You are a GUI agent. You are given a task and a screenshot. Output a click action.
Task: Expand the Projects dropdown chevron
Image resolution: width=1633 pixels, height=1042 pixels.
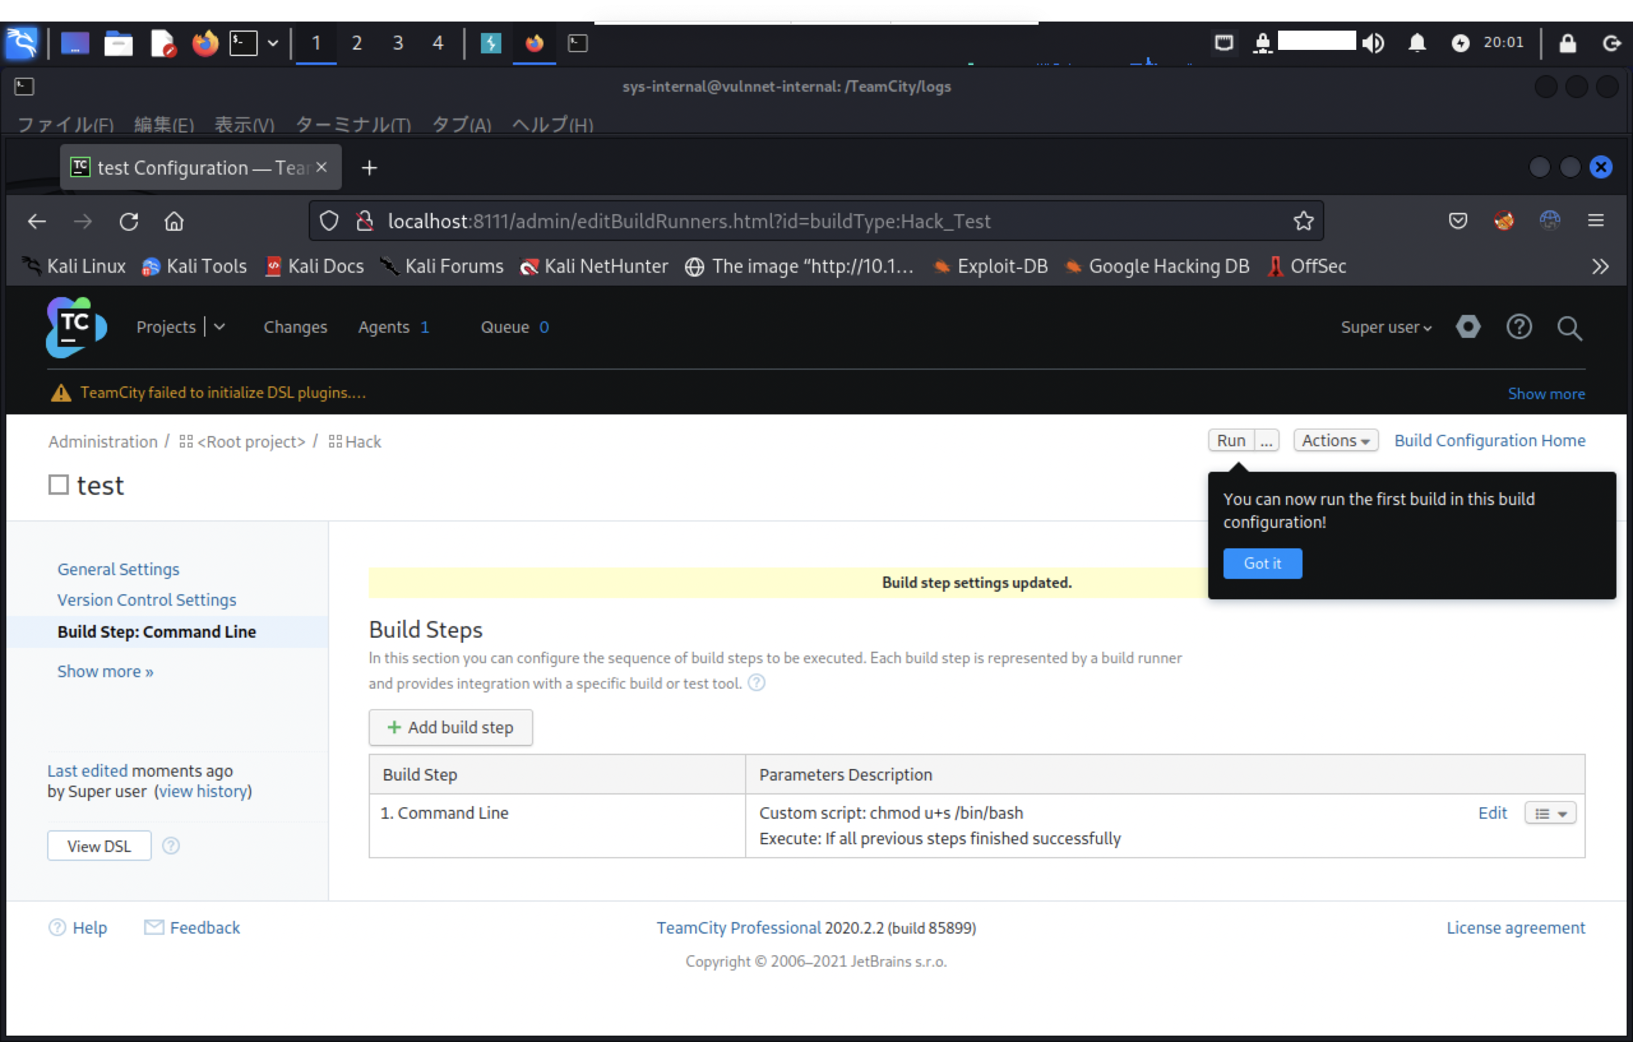tap(219, 327)
